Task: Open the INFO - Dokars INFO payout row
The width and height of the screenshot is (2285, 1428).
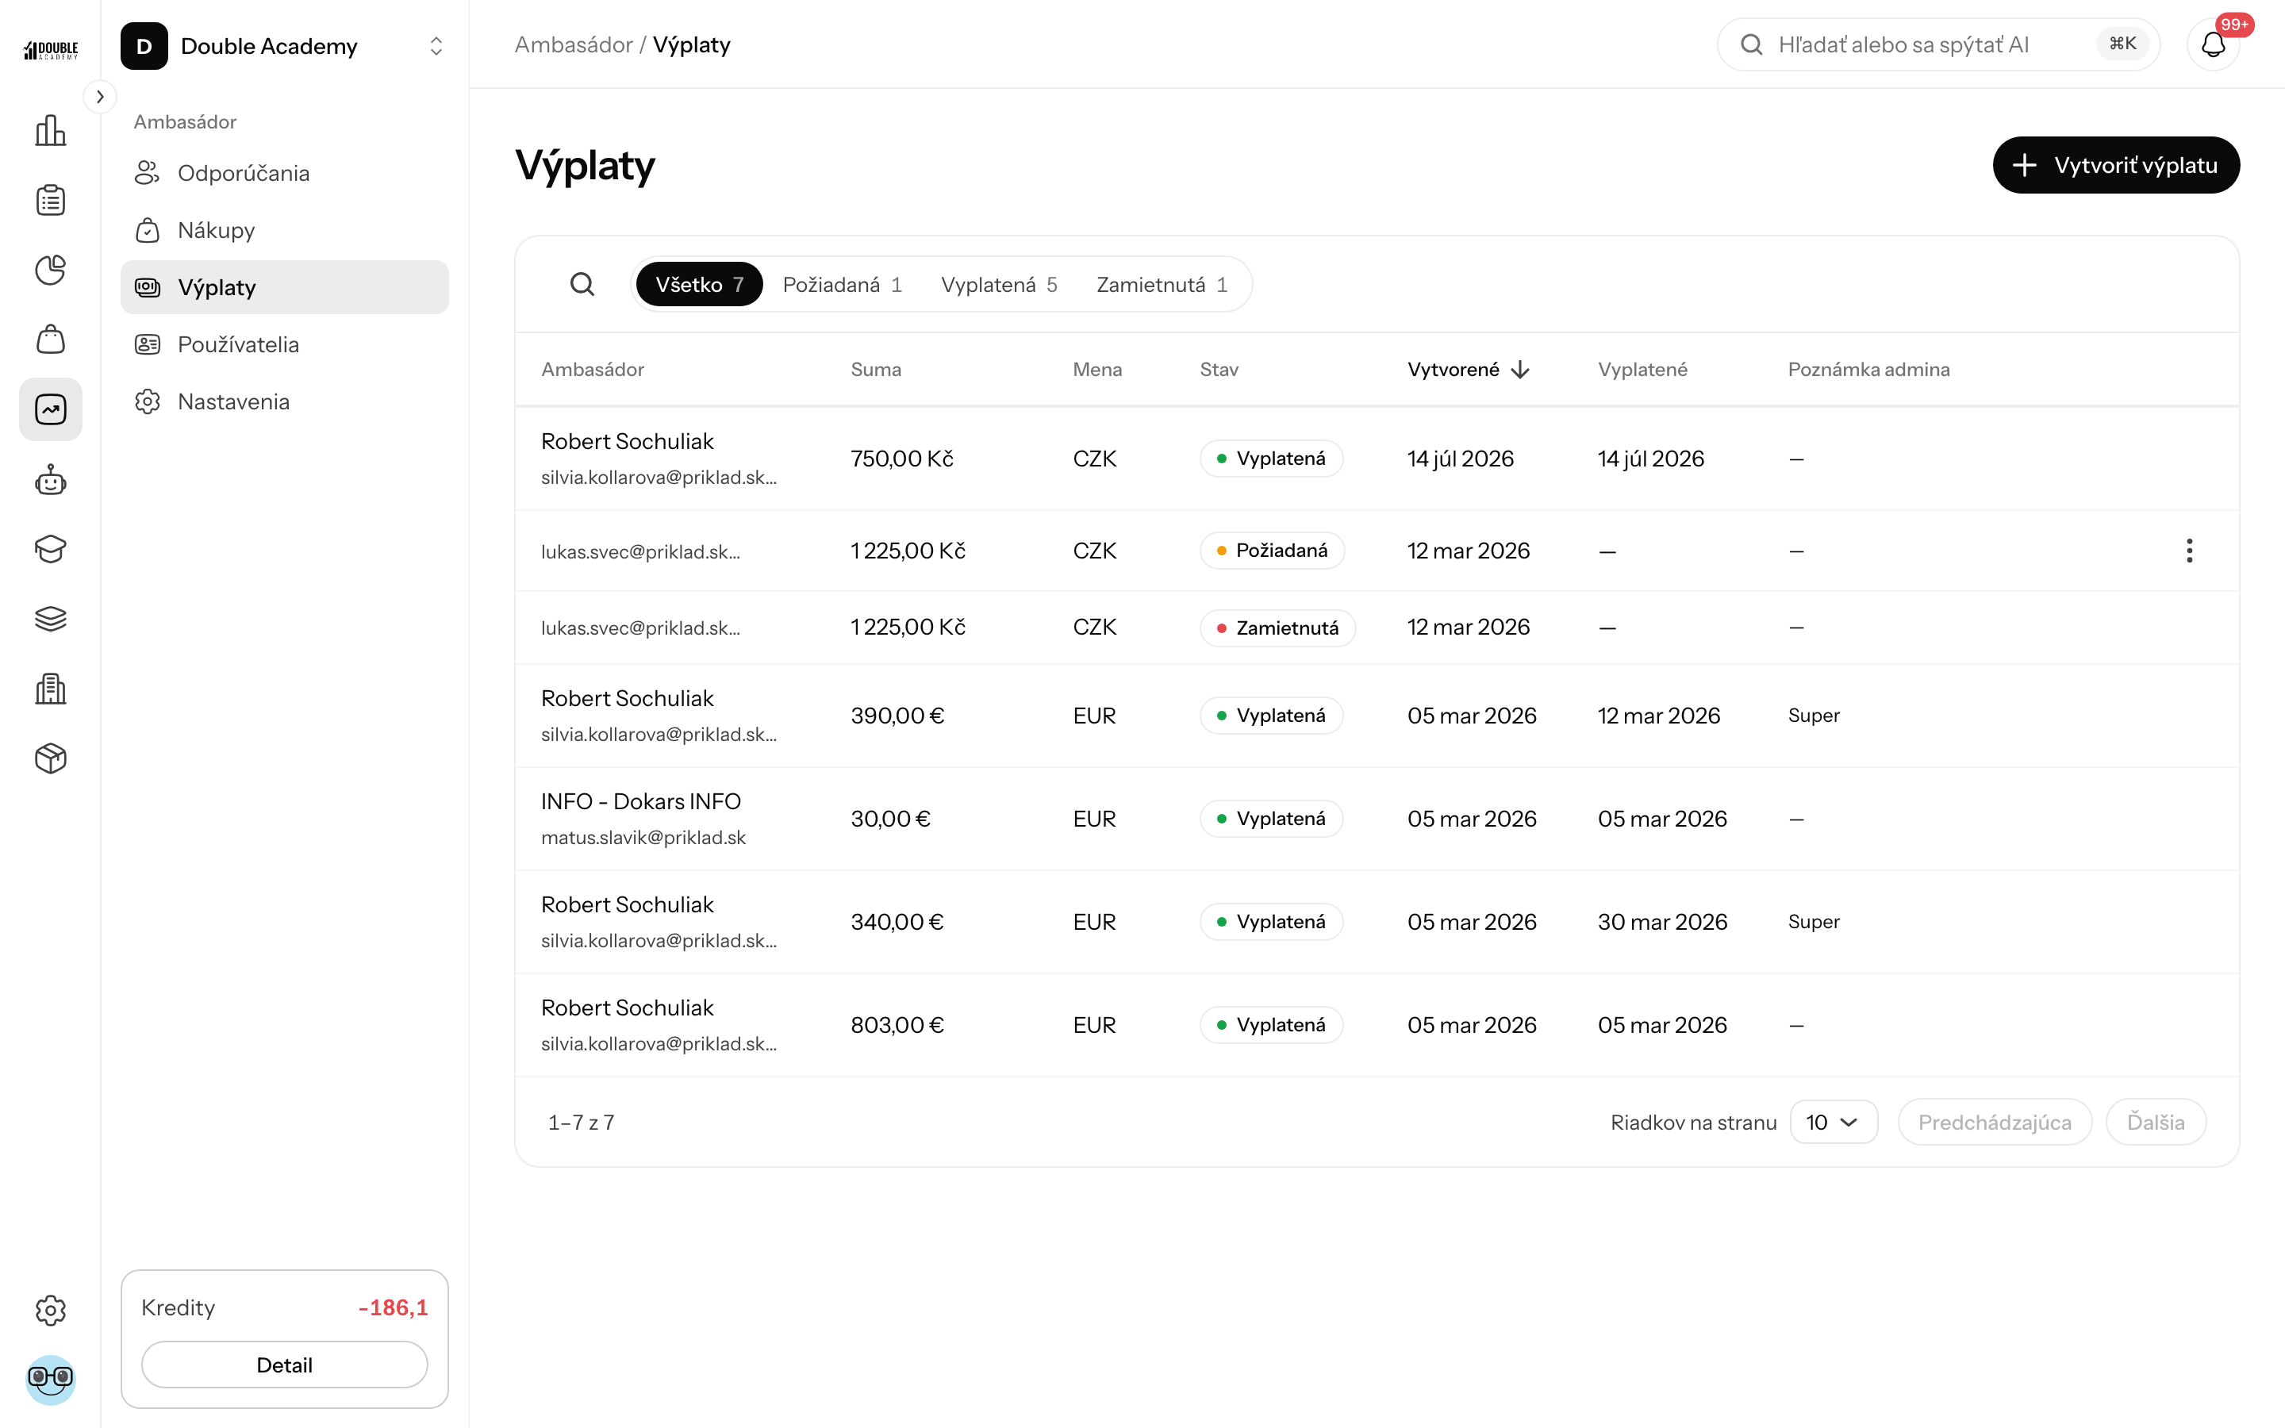Action: coord(1377,819)
